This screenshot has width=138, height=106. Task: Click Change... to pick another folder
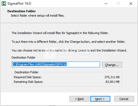tap(112, 65)
